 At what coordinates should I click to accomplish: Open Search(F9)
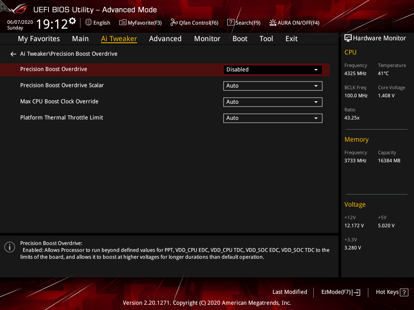tap(244, 23)
